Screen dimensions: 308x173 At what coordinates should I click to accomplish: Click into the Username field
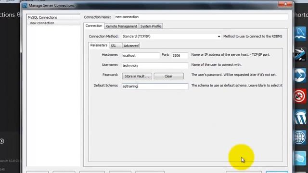click(x=155, y=65)
